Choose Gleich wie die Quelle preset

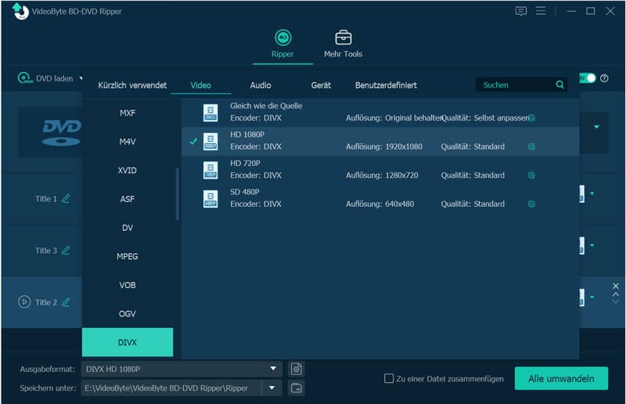380,113
